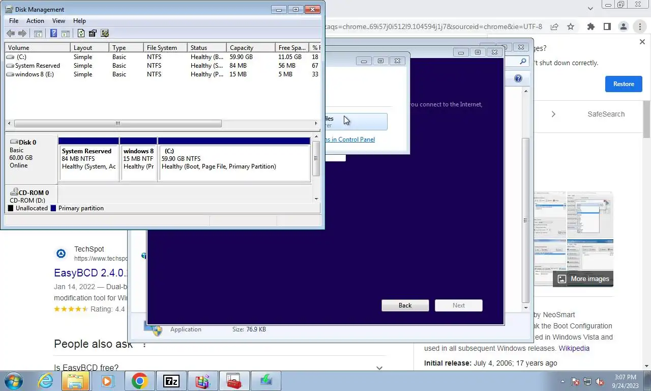Open the Control Panel link in the dialog
This screenshot has height=391, width=651.
click(350, 139)
